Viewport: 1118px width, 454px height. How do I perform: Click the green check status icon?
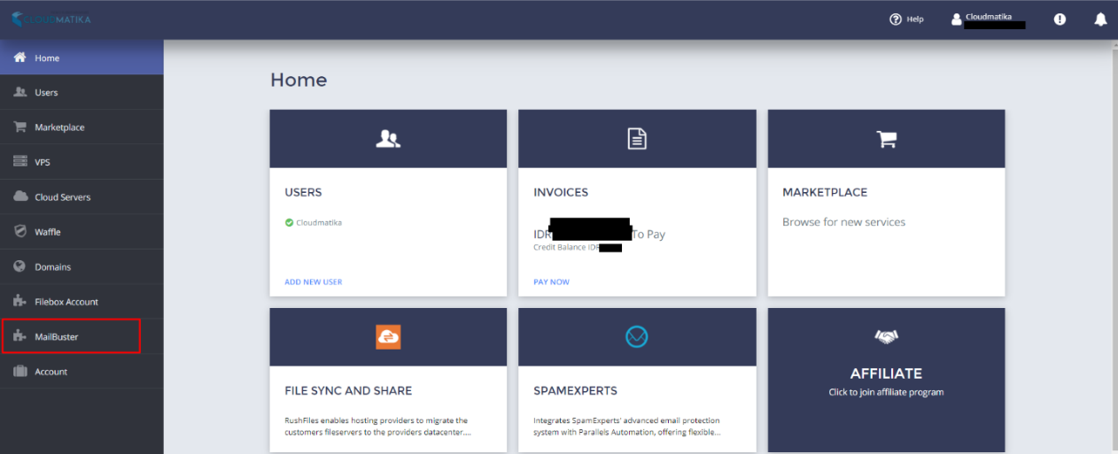[x=289, y=223]
